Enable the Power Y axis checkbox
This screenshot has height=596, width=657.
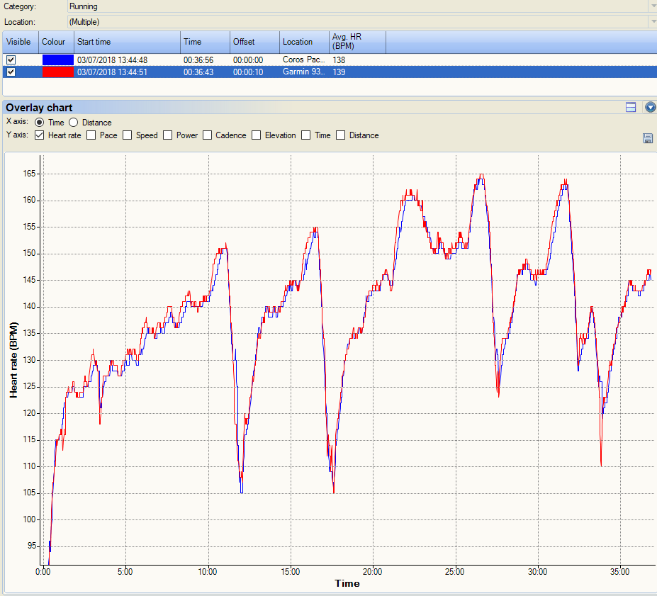pyautogui.click(x=167, y=135)
